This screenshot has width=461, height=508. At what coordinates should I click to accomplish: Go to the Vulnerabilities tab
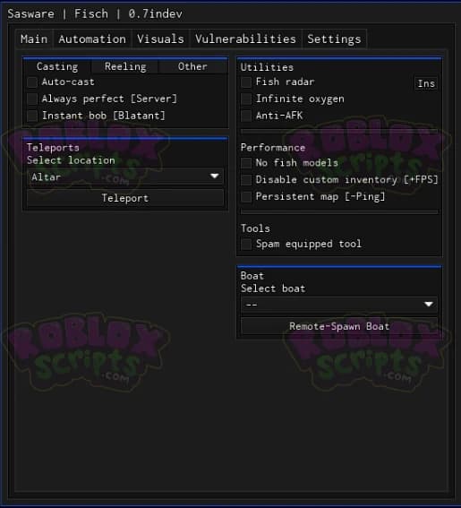coord(245,39)
